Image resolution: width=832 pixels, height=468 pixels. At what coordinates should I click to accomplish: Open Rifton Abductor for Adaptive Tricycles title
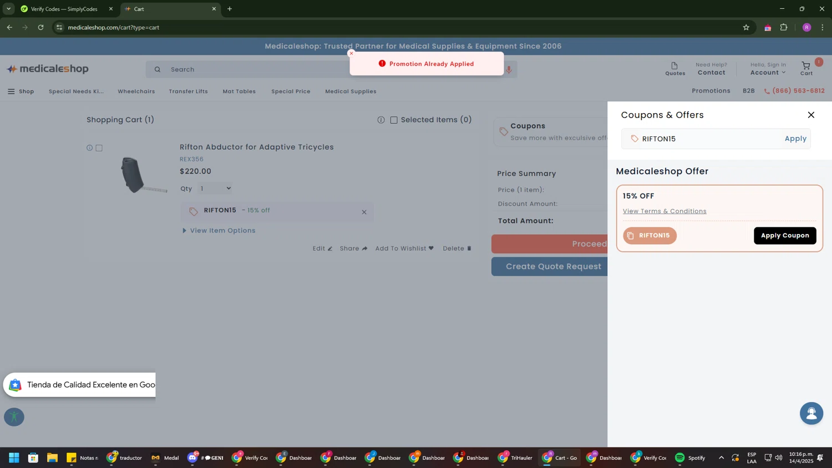(x=257, y=147)
